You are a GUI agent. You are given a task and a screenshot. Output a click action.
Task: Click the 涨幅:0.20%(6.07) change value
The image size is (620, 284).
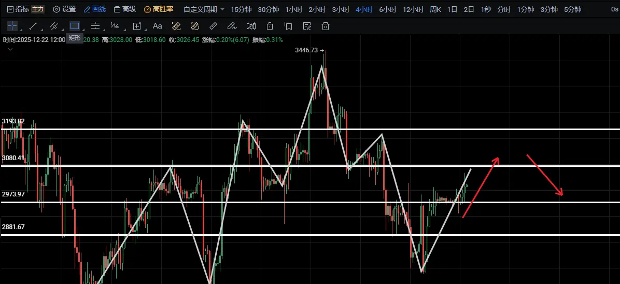(226, 40)
